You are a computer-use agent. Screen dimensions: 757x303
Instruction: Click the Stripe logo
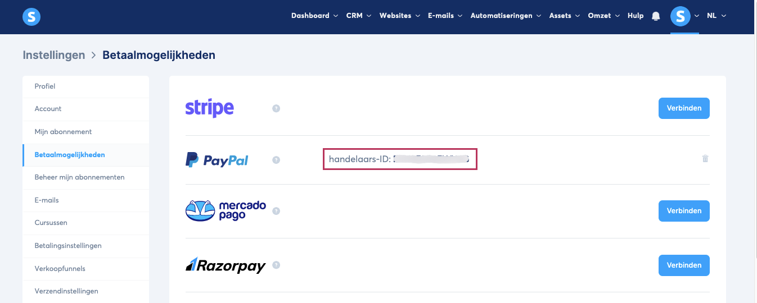(x=209, y=108)
